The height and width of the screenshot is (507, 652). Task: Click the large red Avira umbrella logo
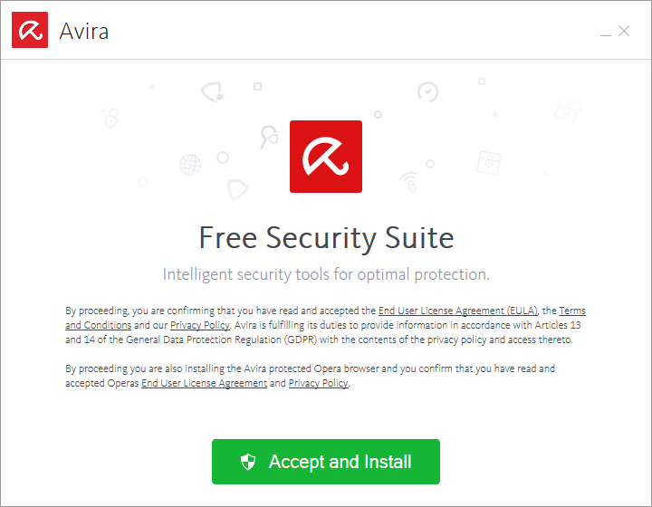[x=326, y=157]
